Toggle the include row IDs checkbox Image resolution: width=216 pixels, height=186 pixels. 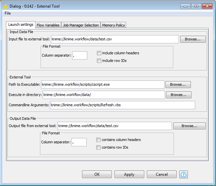(x=99, y=61)
